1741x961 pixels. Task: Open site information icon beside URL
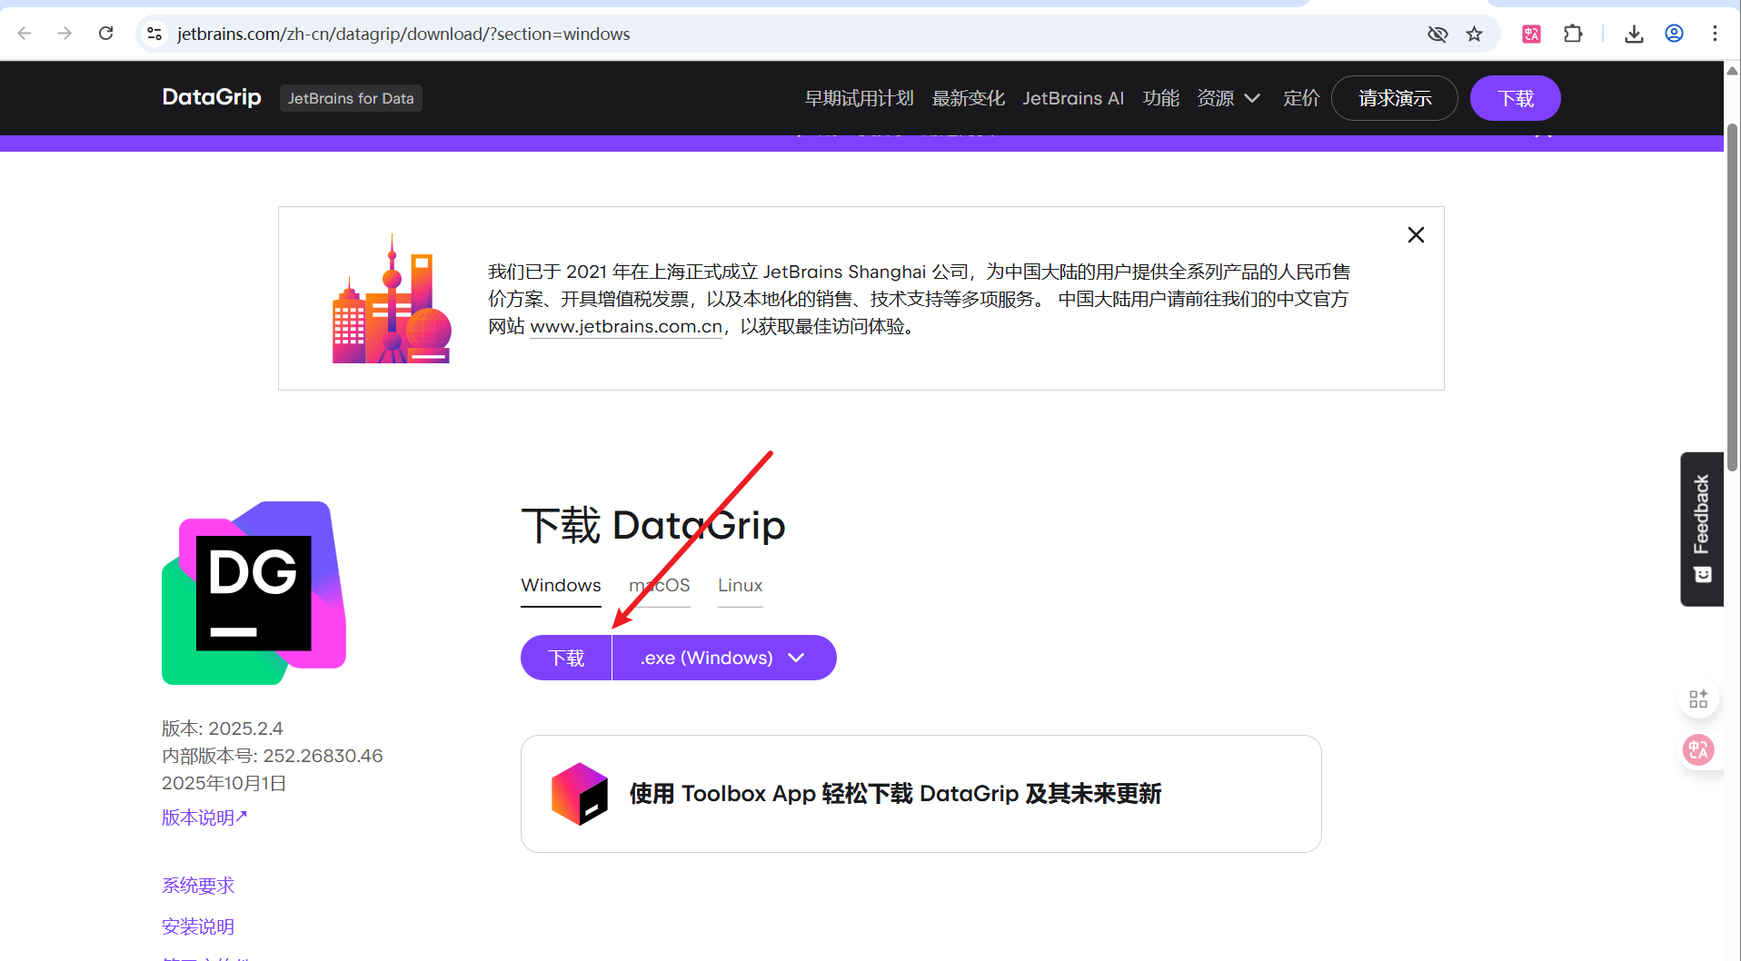154,34
